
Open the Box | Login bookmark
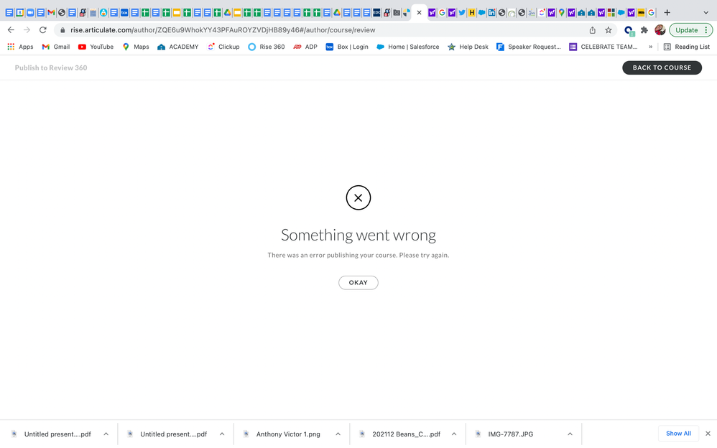(x=346, y=47)
